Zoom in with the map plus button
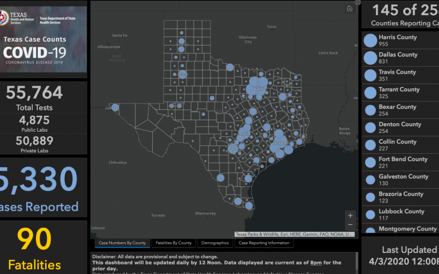 [351, 215]
